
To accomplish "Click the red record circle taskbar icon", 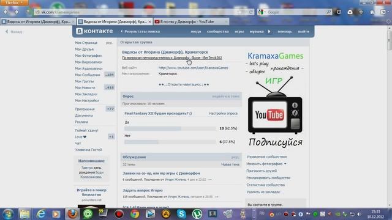I will click(119, 214).
